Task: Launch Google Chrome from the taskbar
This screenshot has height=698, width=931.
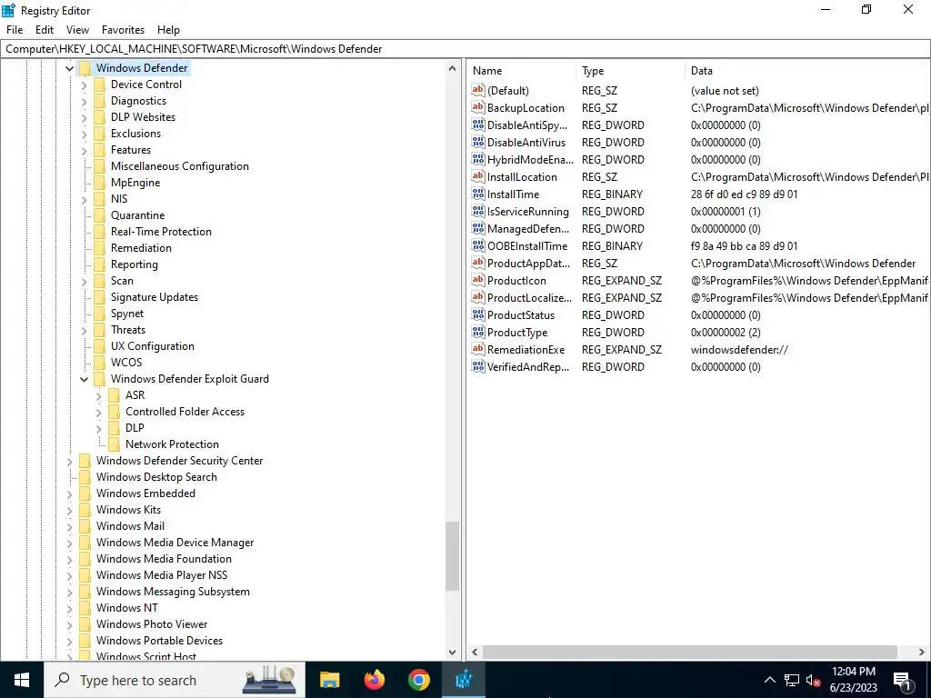Action: point(418,680)
